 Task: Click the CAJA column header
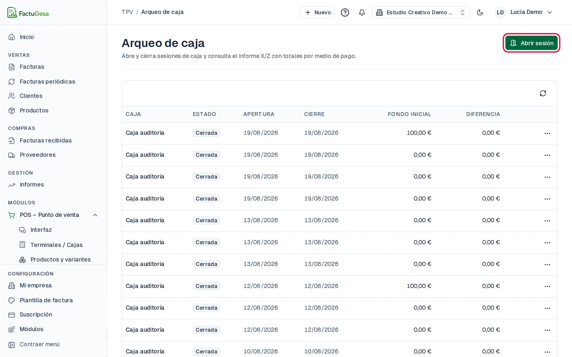pyautogui.click(x=133, y=114)
